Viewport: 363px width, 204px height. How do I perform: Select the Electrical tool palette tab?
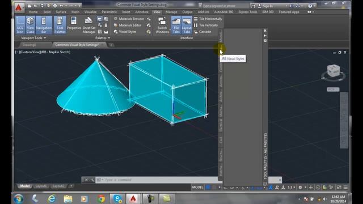pos(221,125)
